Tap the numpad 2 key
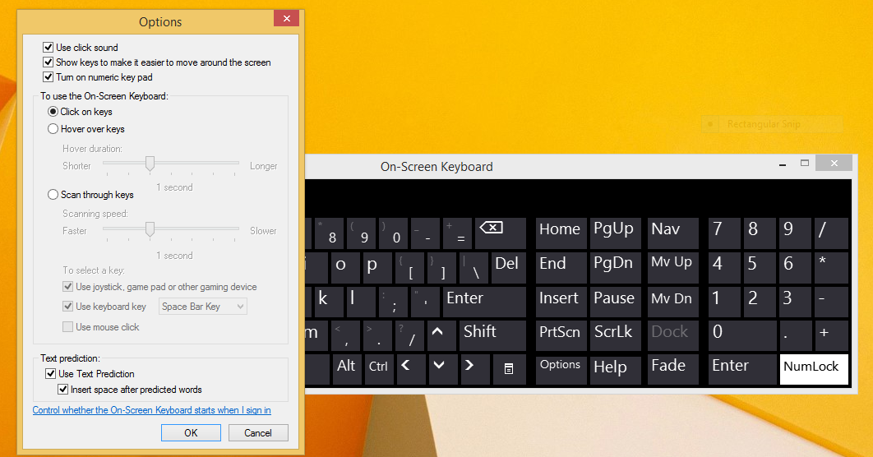This screenshot has width=873, height=457. [x=760, y=302]
